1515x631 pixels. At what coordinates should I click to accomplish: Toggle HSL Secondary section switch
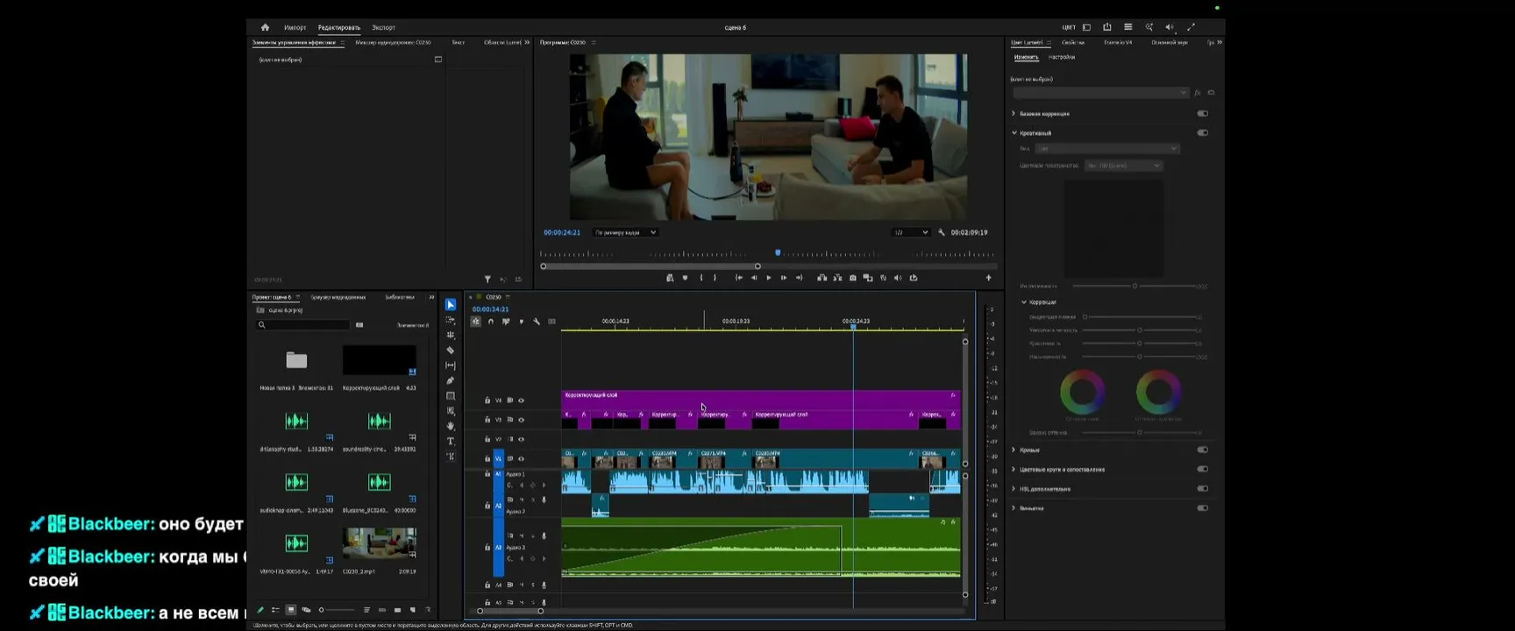click(x=1202, y=488)
